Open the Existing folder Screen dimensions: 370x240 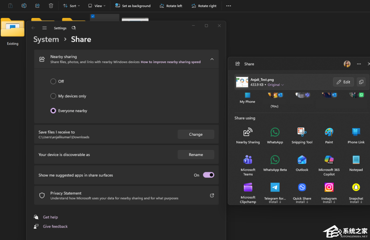pos(12,32)
